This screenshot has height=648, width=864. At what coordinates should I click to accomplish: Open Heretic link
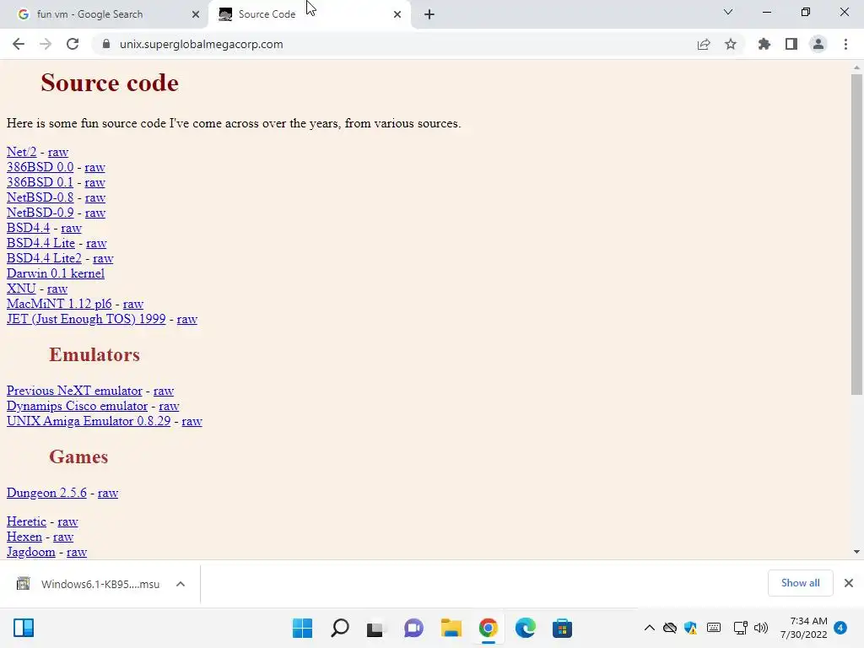[26, 521]
